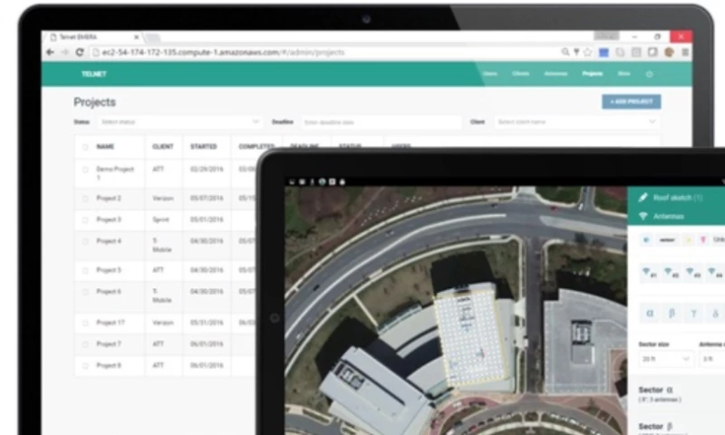Check the Demo Project 1 row checkbox

click(85, 169)
